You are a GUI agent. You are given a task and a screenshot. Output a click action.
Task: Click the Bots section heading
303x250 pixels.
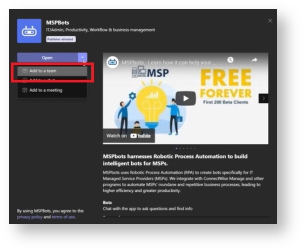tap(107, 203)
